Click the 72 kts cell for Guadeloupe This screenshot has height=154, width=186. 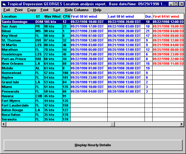pyautogui.click(x=53, y=54)
